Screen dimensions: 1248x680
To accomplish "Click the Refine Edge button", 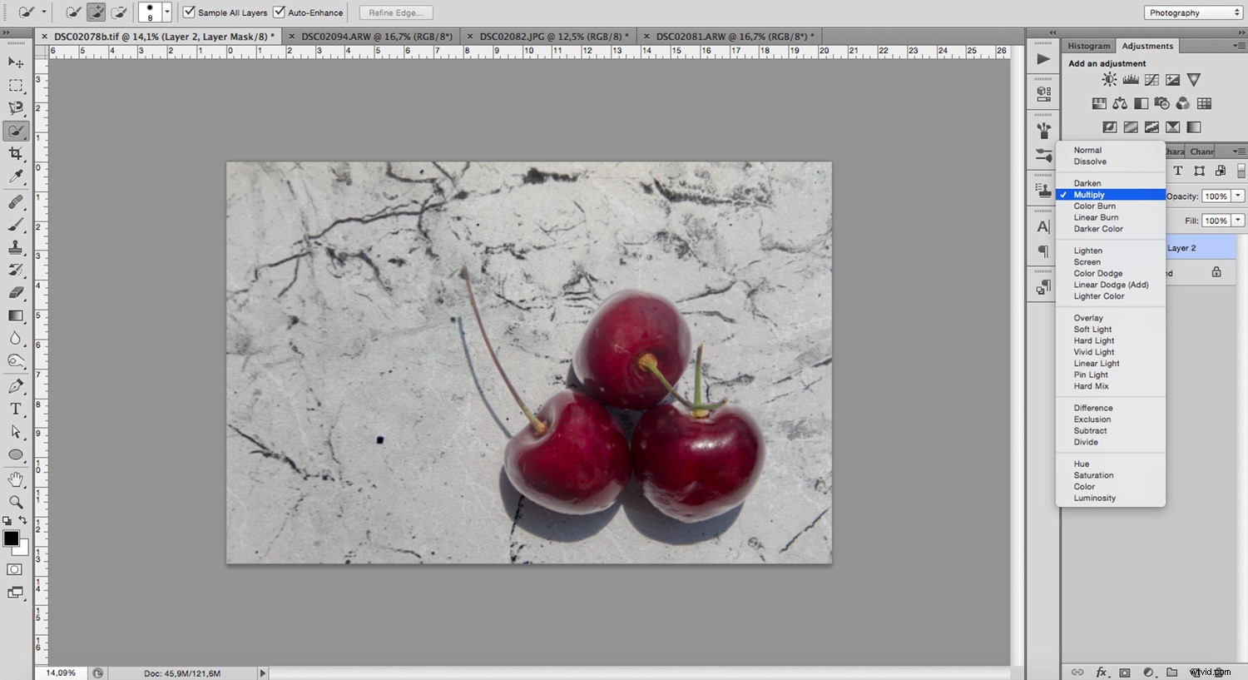I will 395,12.
